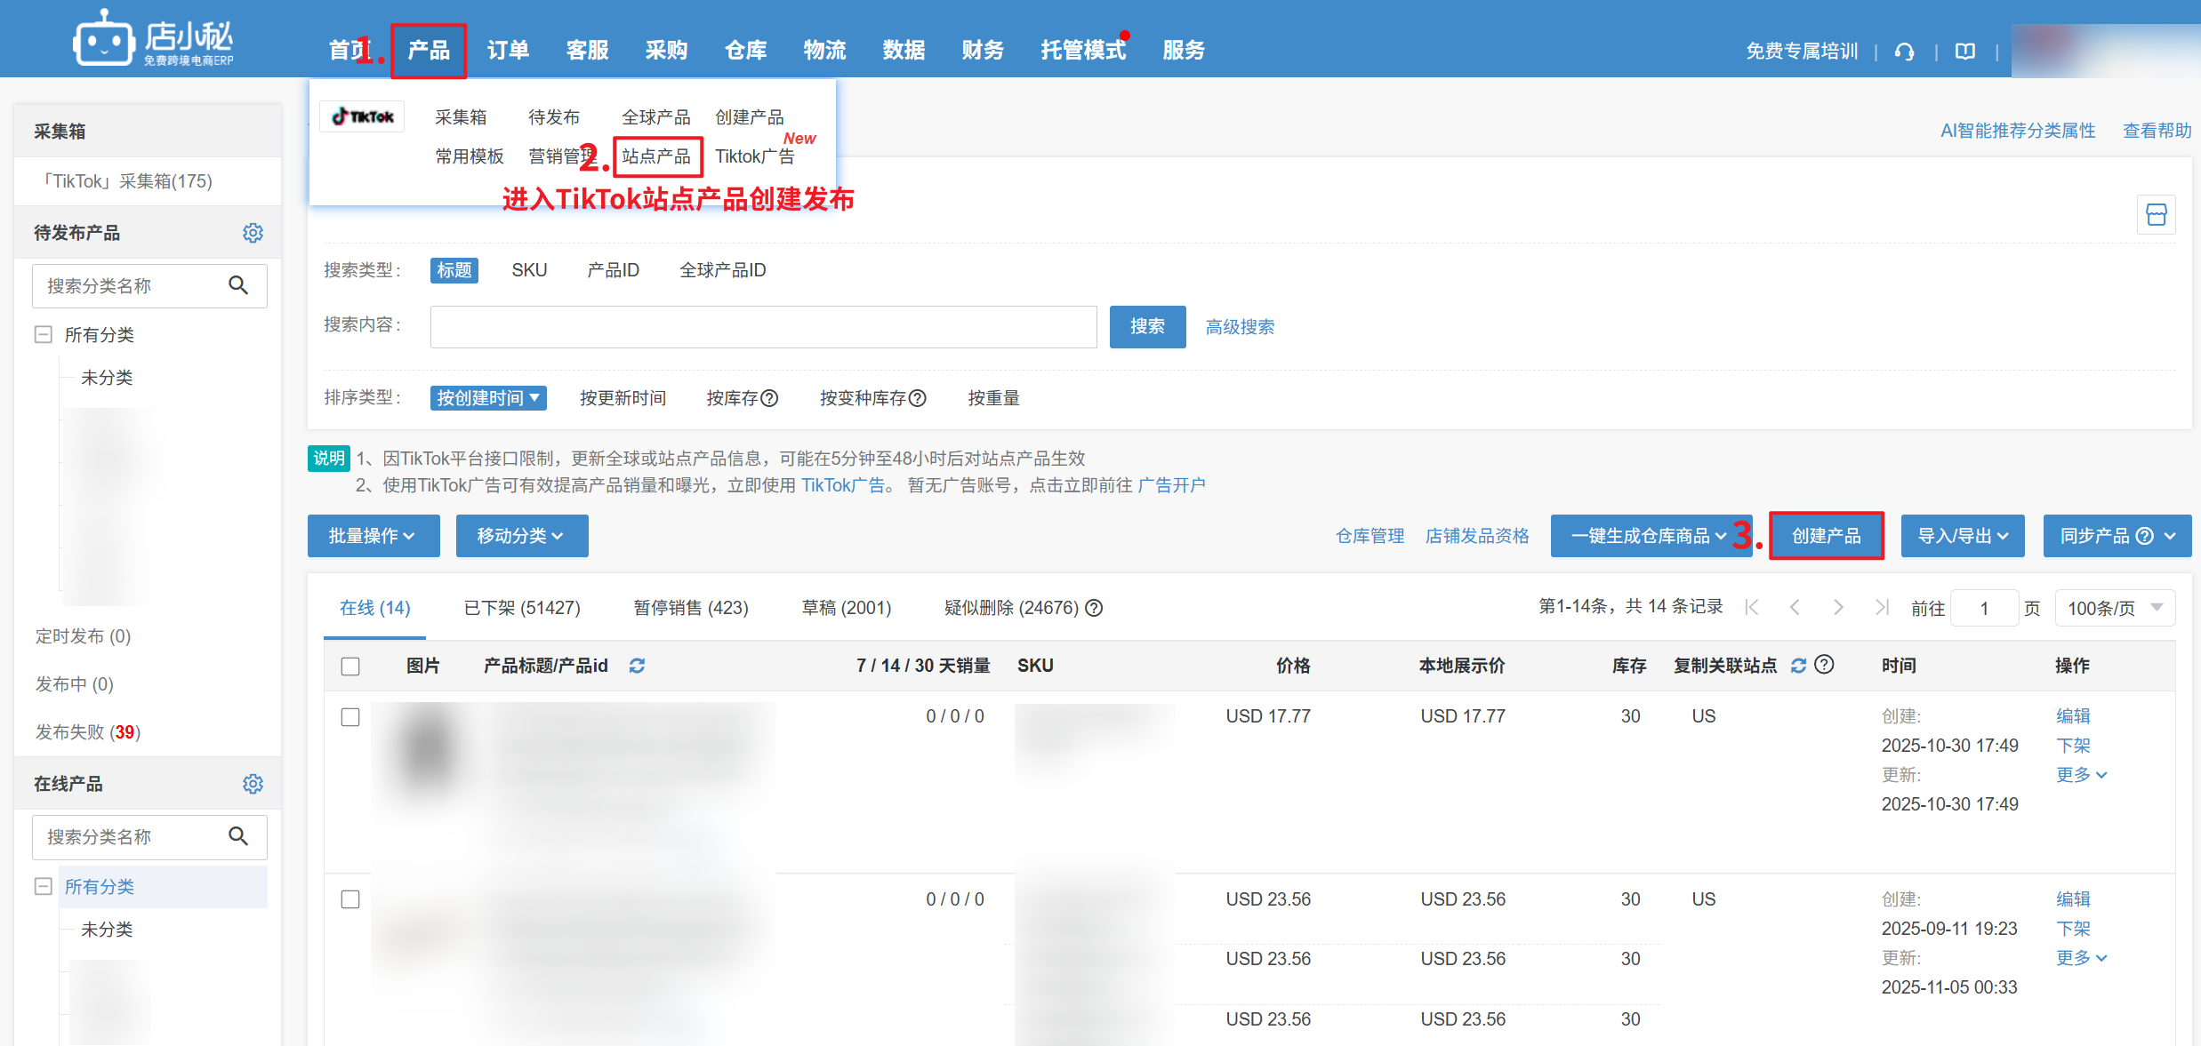The width and height of the screenshot is (2201, 1046).
Task: Click the customer service headset icon
Action: pyautogui.click(x=1904, y=52)
